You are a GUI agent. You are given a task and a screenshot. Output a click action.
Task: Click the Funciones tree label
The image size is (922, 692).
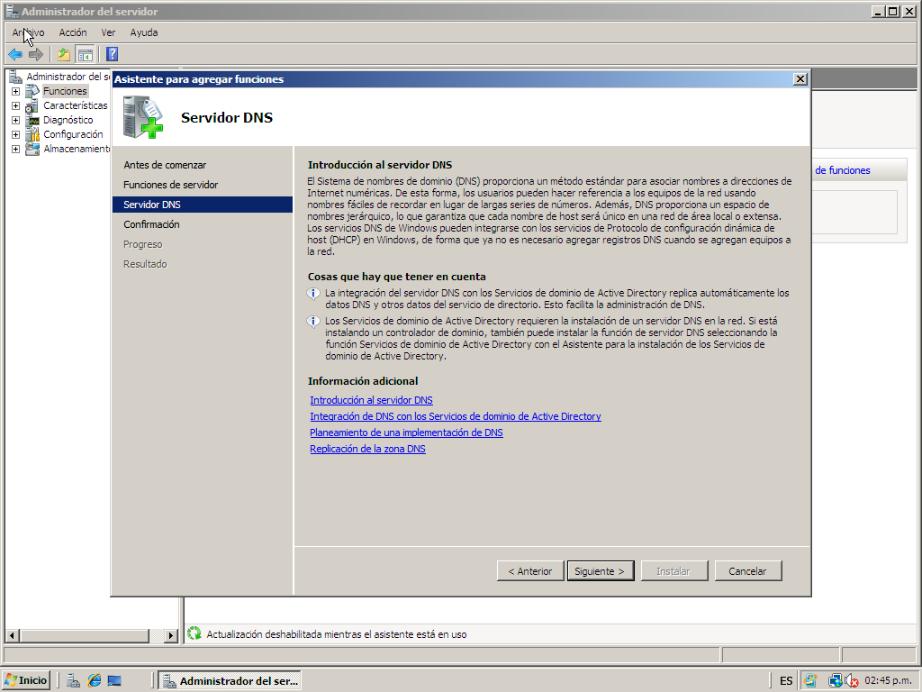point(65,91)
